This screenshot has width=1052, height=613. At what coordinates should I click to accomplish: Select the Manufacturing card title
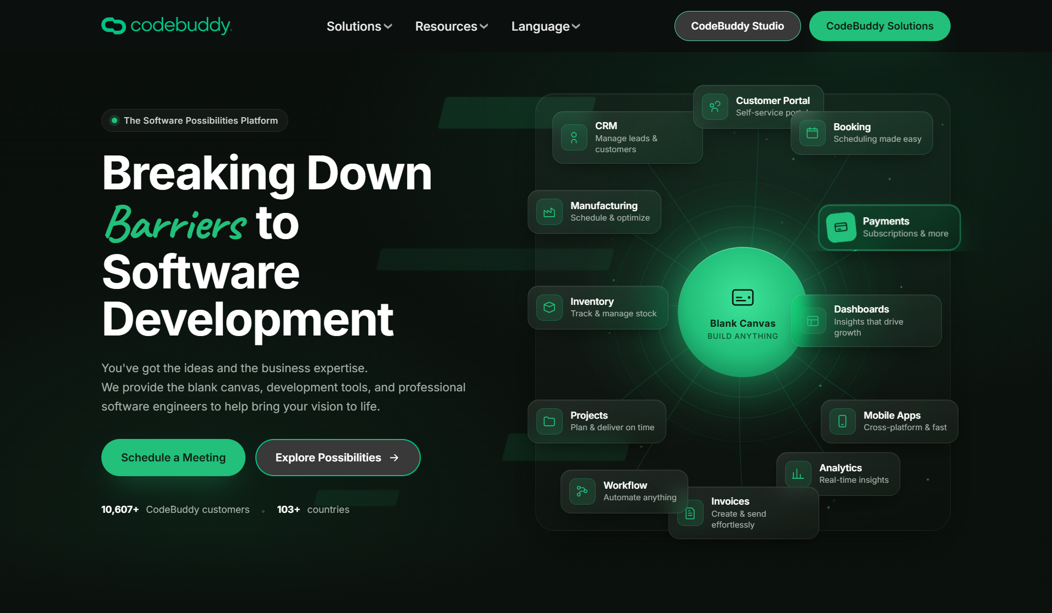(604, 206)
